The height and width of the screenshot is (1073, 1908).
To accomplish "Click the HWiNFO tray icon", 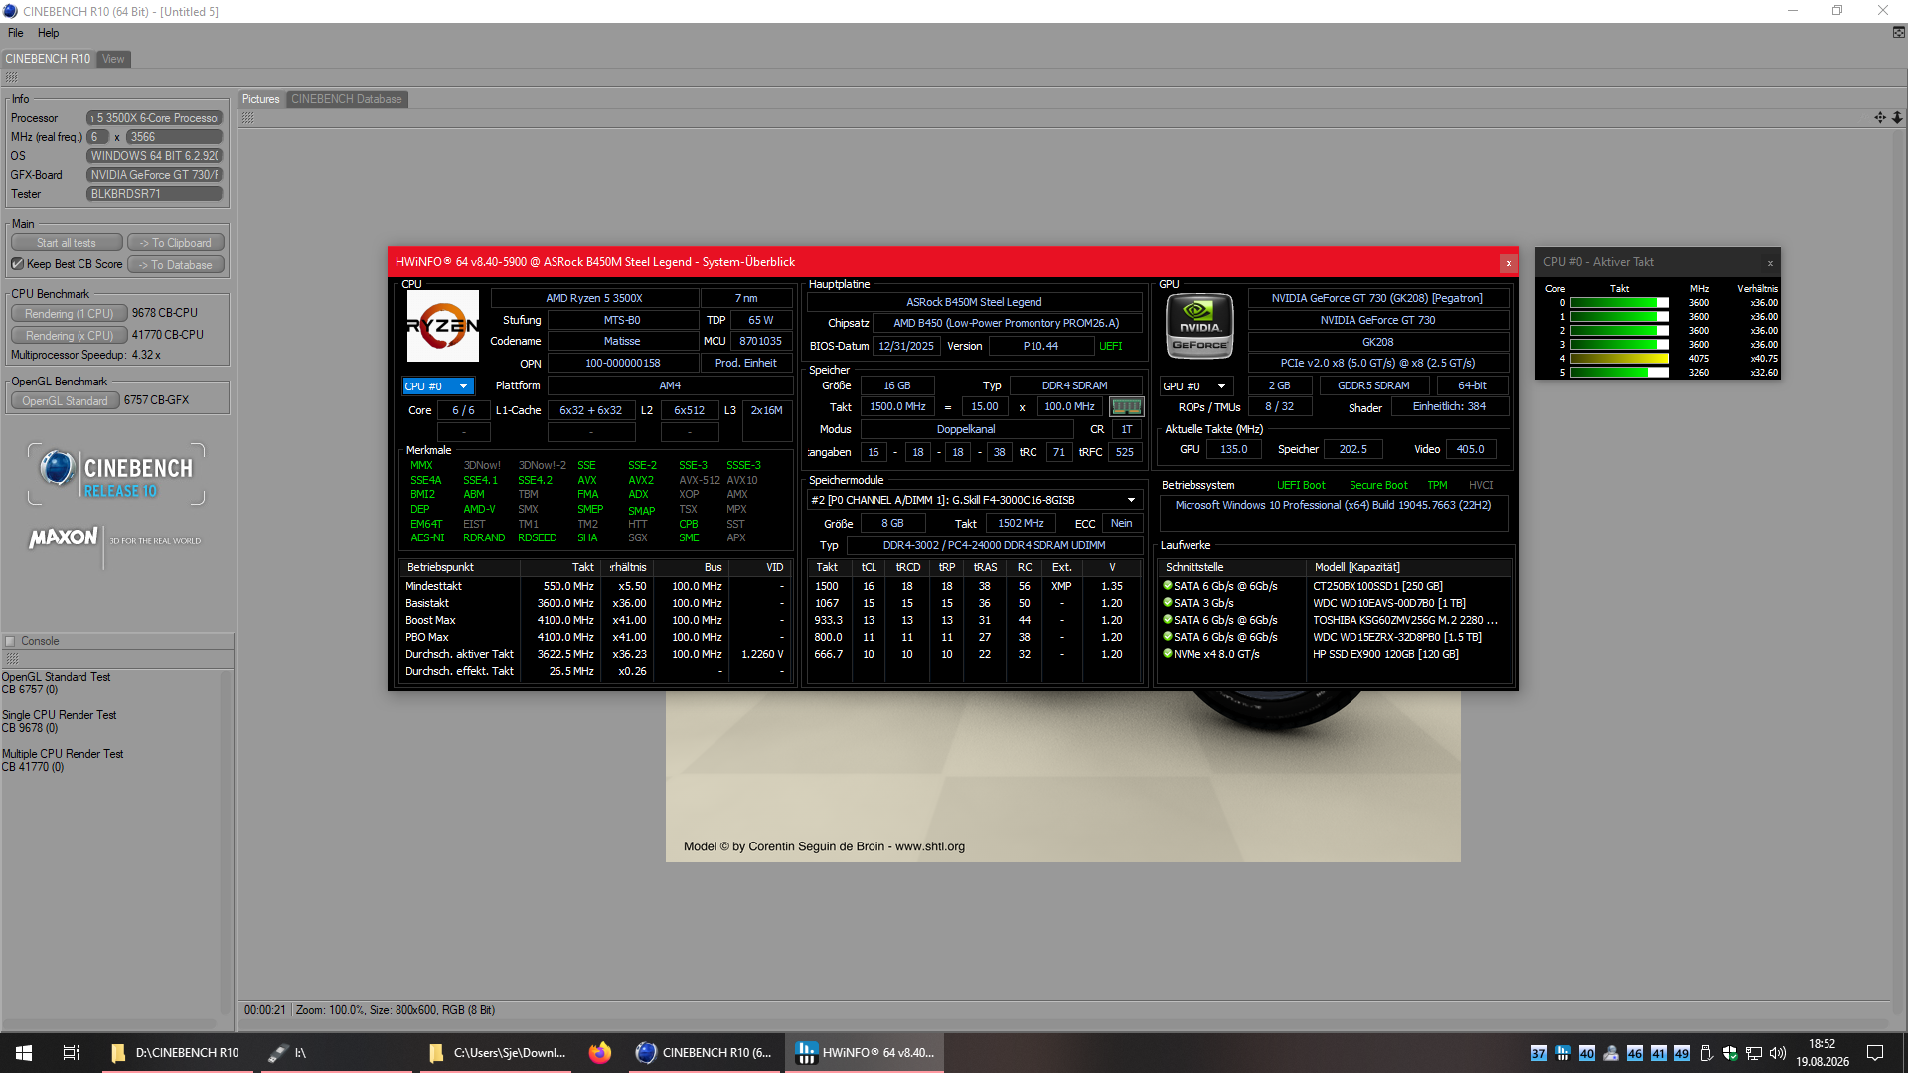I will click(x=1563, y=1054).
